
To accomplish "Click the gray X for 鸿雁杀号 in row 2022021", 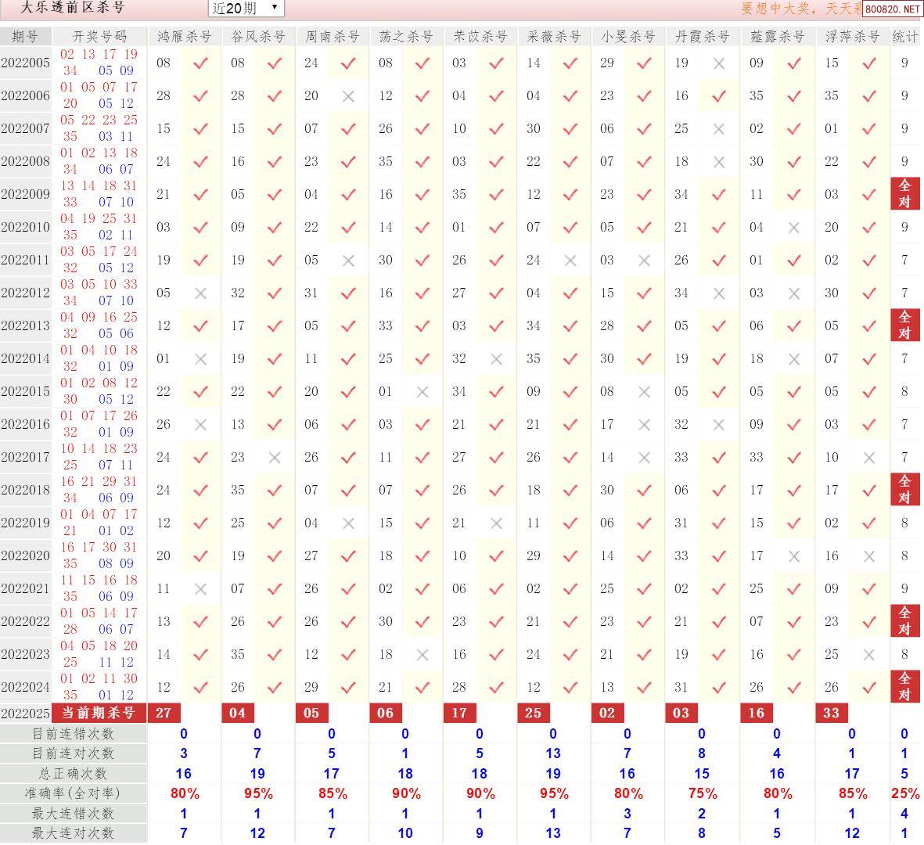I will (x=200, y=589).
